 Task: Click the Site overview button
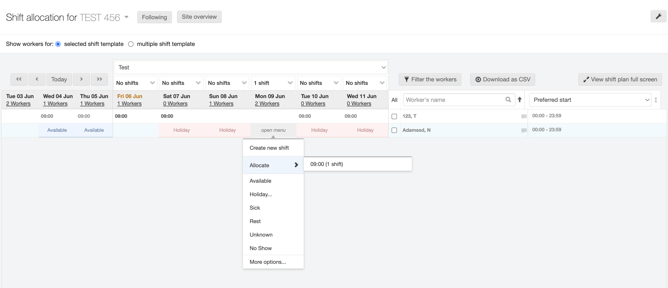[199, 17]
